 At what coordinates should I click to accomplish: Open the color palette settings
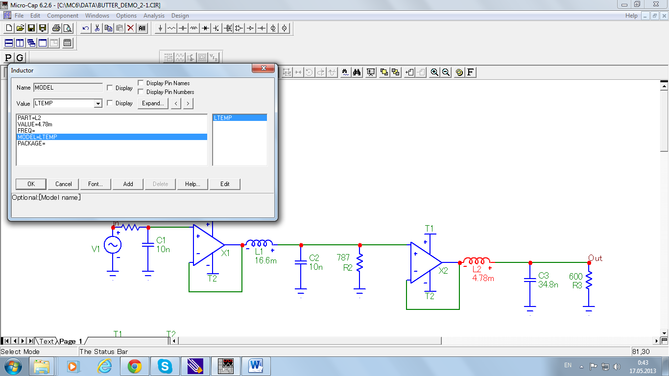[x=459, y=72]
